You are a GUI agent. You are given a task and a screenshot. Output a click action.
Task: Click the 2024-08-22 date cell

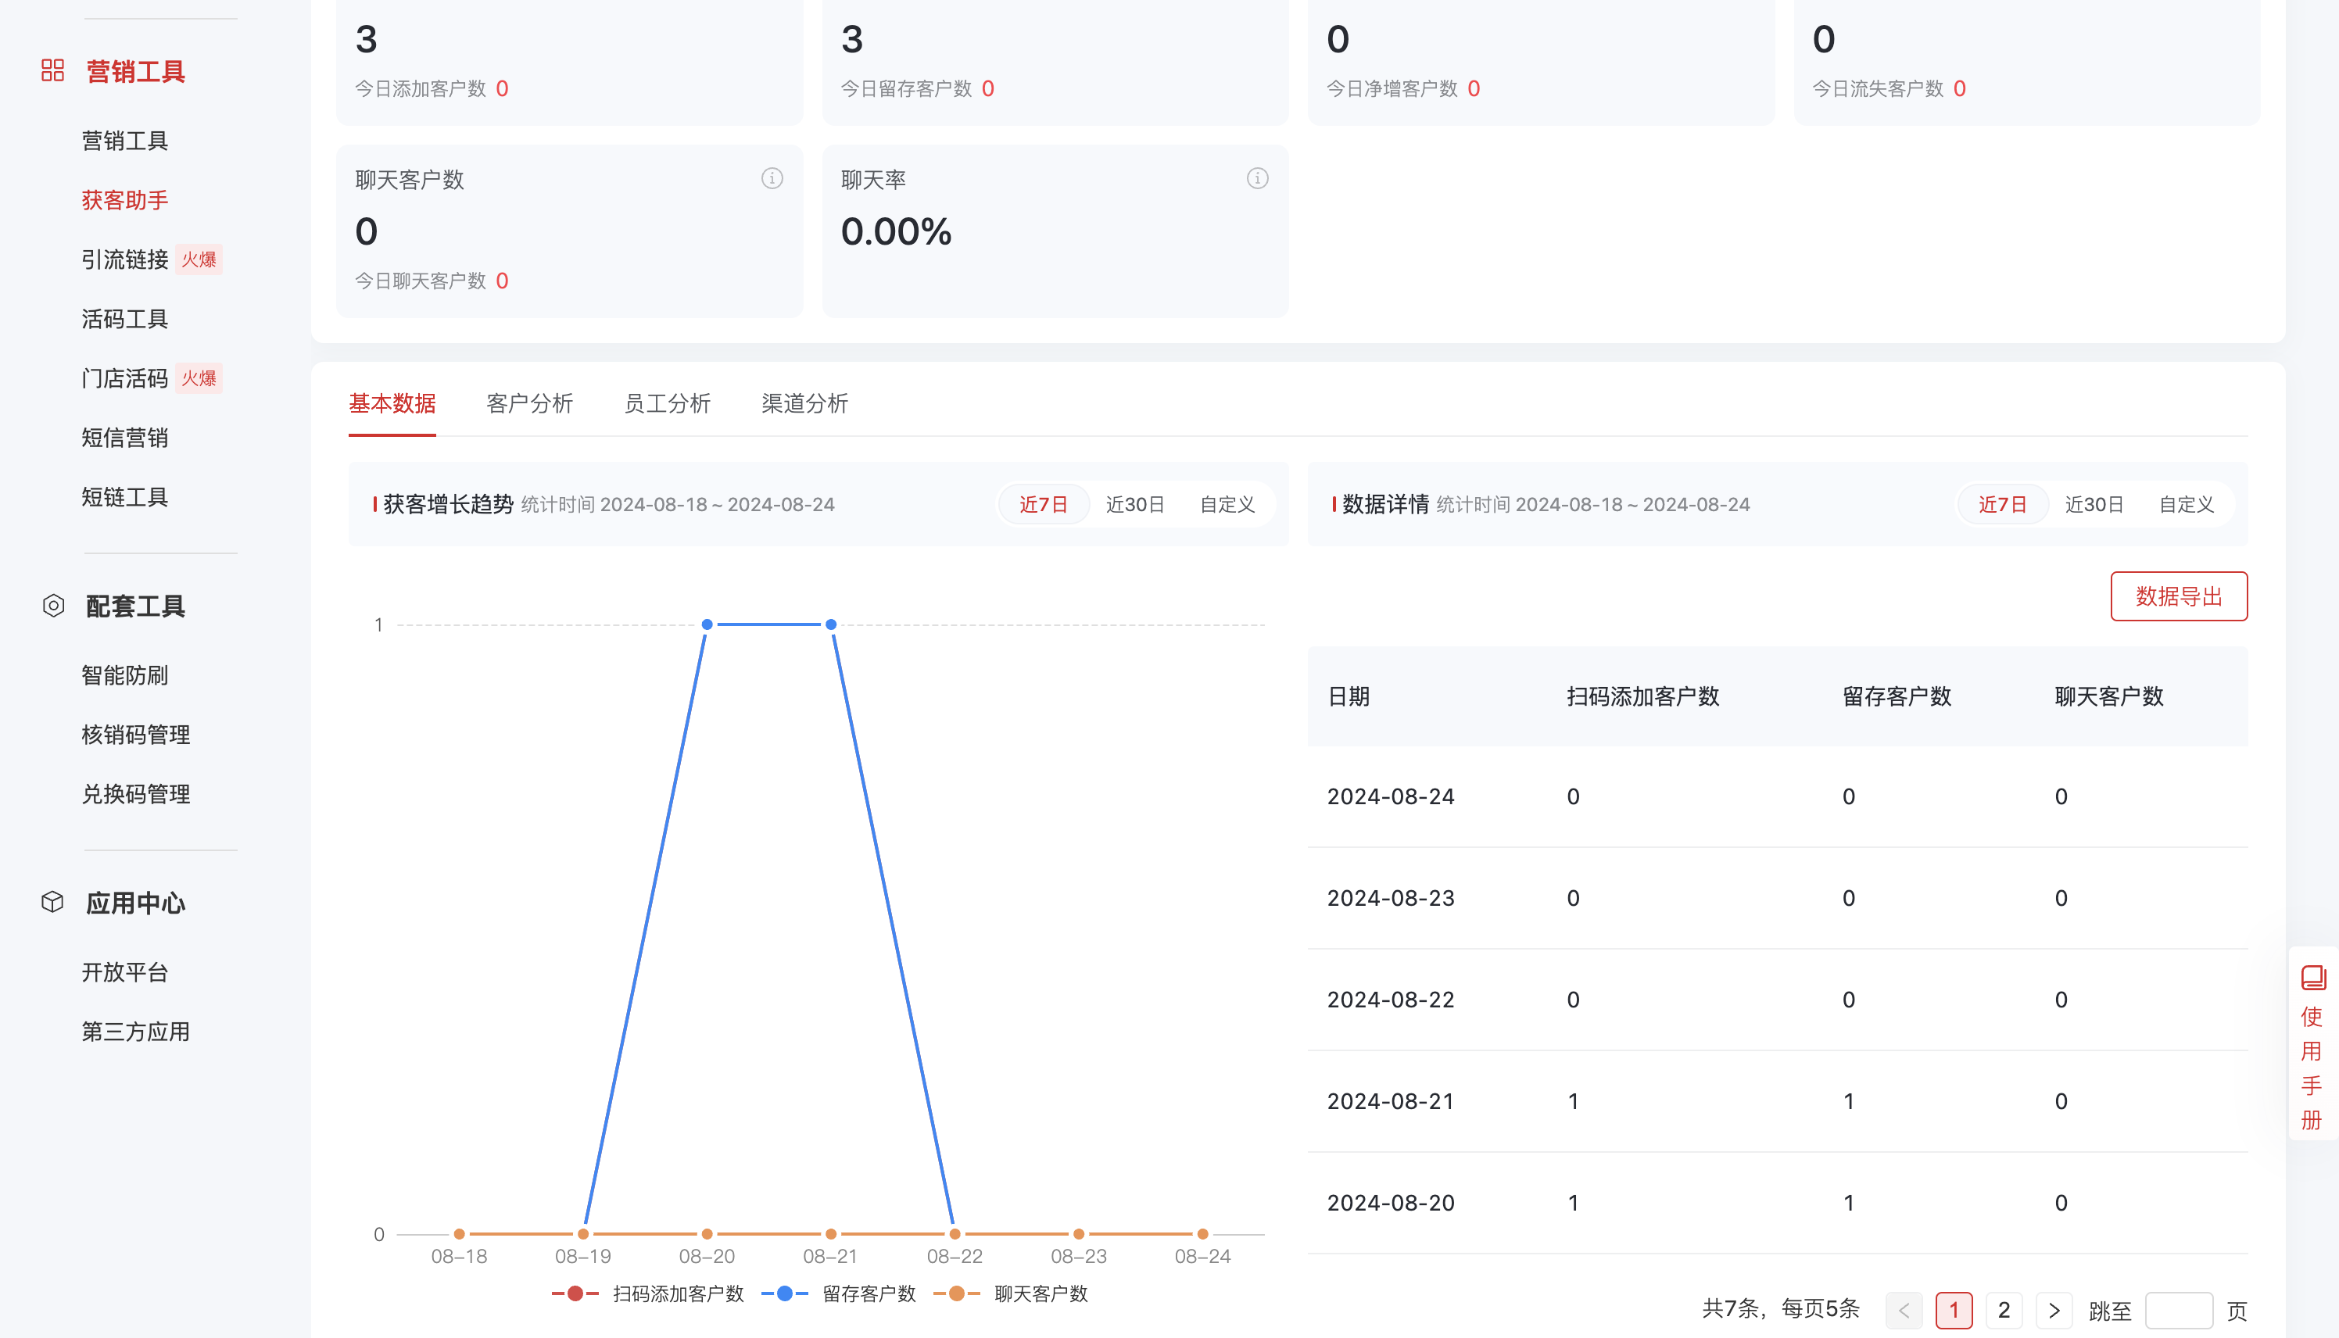[1391, 1000]
